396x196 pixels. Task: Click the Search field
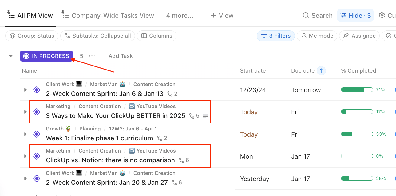(x=318, y=16)
